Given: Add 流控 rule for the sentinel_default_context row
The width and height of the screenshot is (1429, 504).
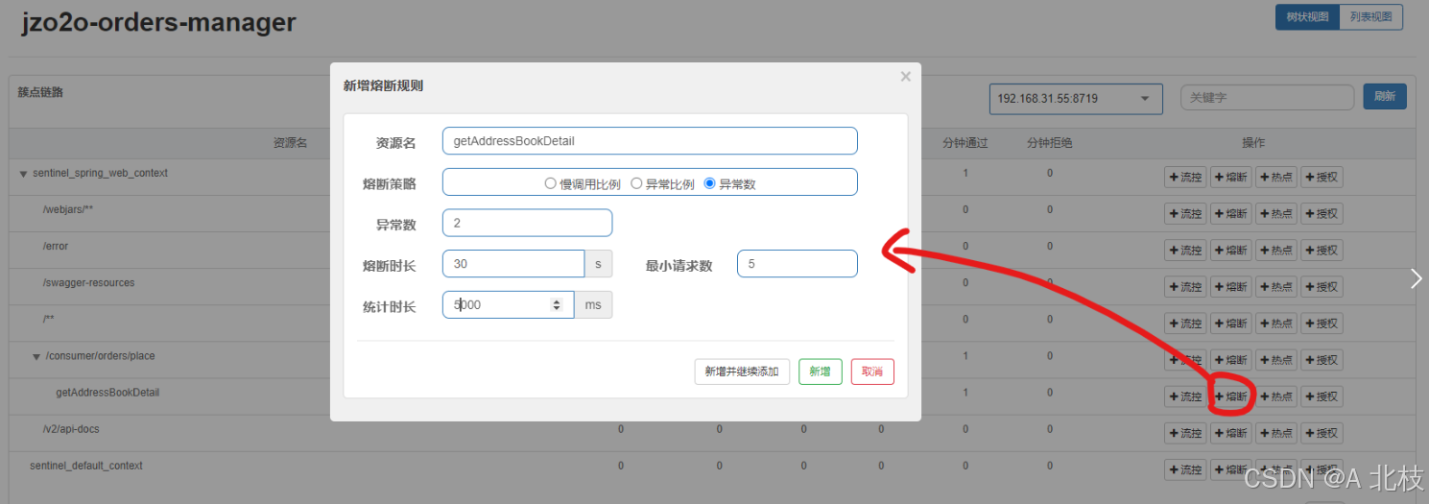Looking at the screenshot, I should [x=1185, y=468].
